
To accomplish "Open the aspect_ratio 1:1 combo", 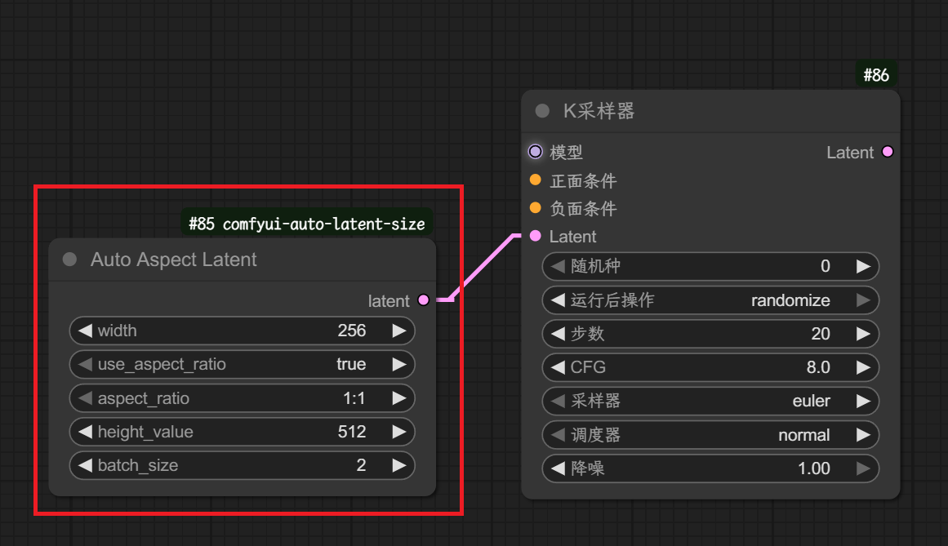I will point(354,398).
